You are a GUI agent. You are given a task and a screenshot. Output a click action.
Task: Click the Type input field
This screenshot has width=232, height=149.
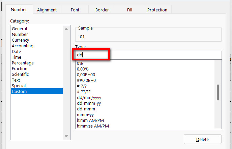pos(148,55)
